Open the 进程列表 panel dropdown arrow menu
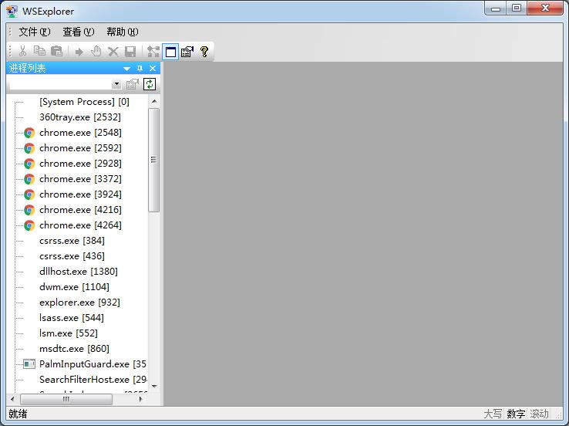Image resolution: width=569 pixels, height=426 pixels. coord(127,69)
